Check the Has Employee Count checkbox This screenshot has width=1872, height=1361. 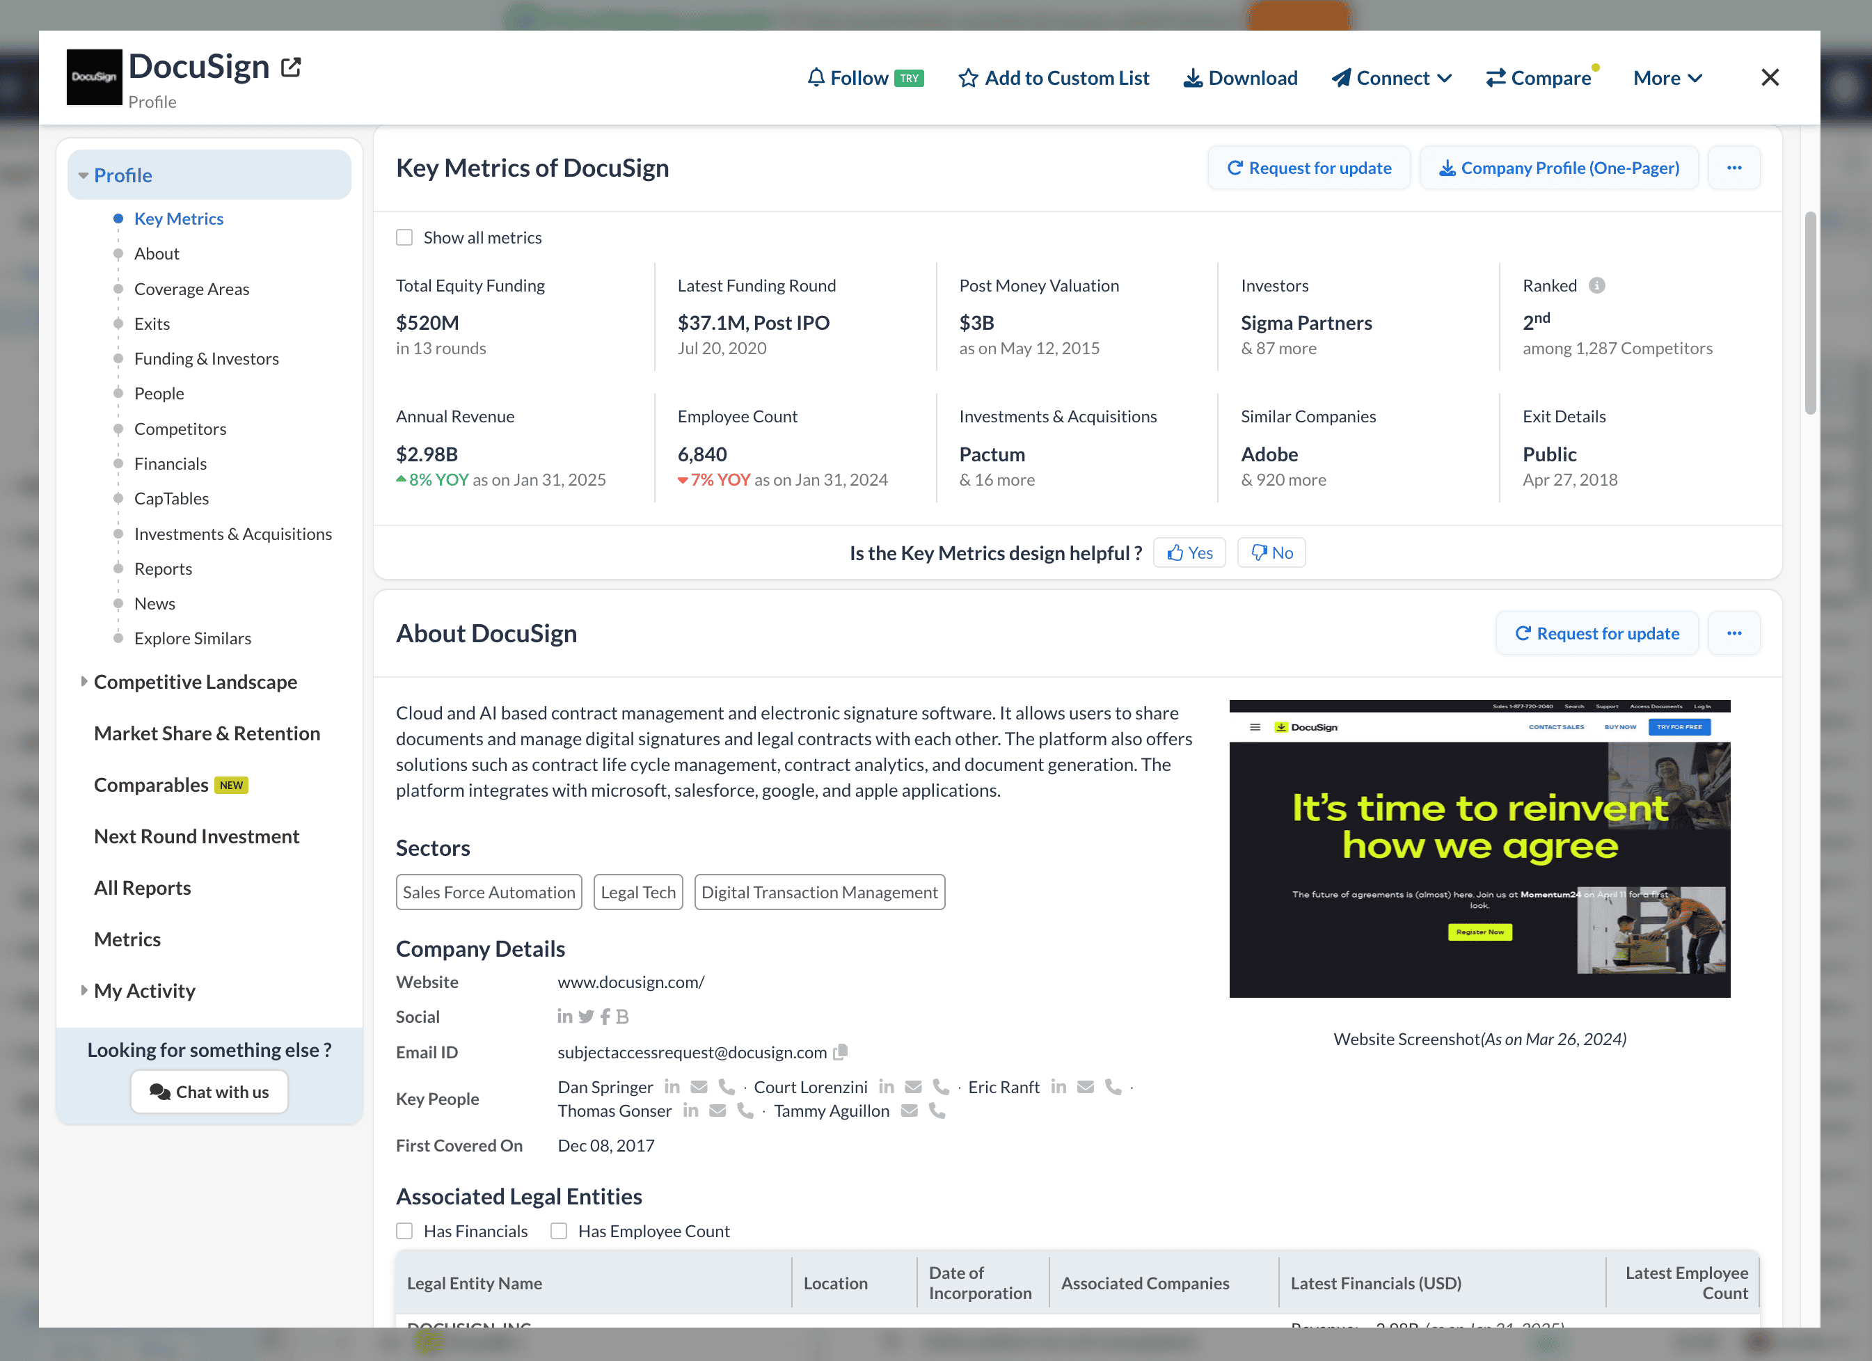pyautogui.click(x=559, y=1231)
